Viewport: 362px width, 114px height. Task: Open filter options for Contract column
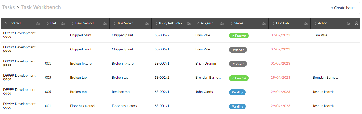point(39,23)
